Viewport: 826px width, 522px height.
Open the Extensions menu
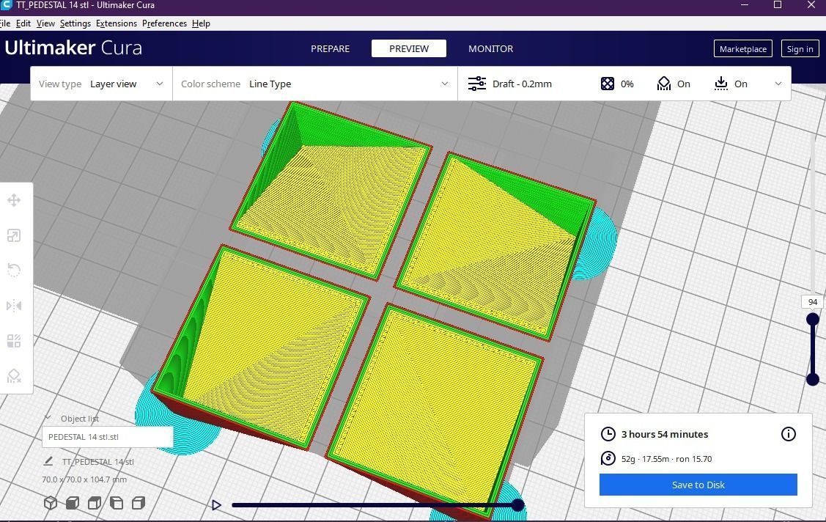pyautogui.click(x=117, y=23)
